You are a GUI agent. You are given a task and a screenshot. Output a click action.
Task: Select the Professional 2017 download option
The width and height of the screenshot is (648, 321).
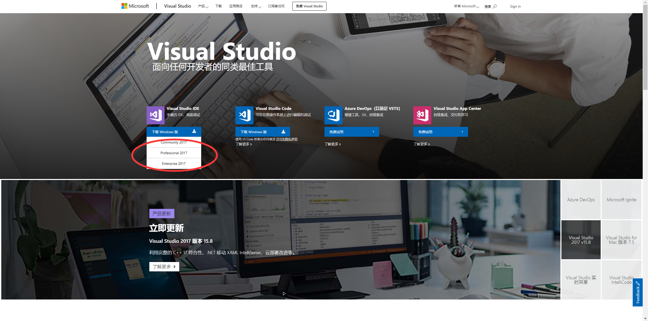(x=174, y=153)
